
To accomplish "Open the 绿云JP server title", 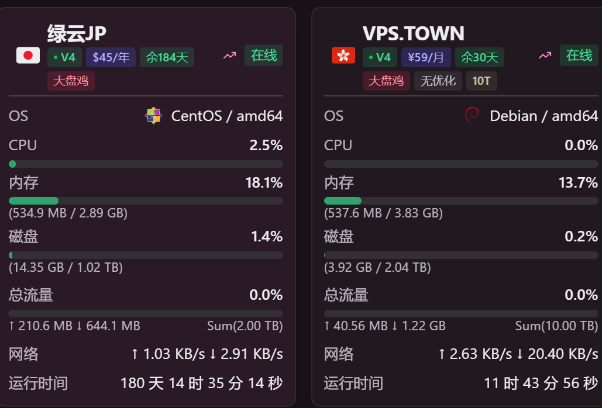I will tap(77, 33).
